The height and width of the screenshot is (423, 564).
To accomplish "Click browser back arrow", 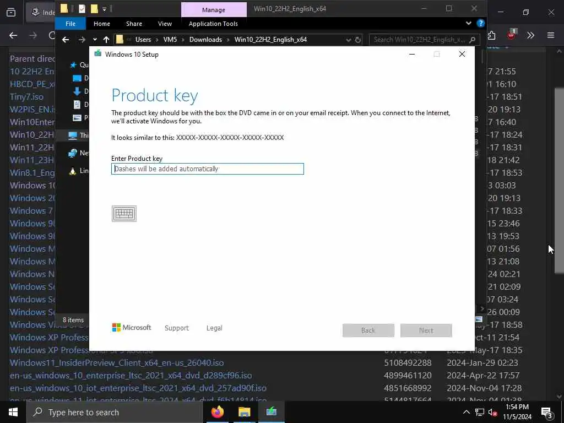I will coord(13,35).
